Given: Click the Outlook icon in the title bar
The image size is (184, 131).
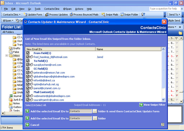Looking at the screenshot, I should 2,3.
